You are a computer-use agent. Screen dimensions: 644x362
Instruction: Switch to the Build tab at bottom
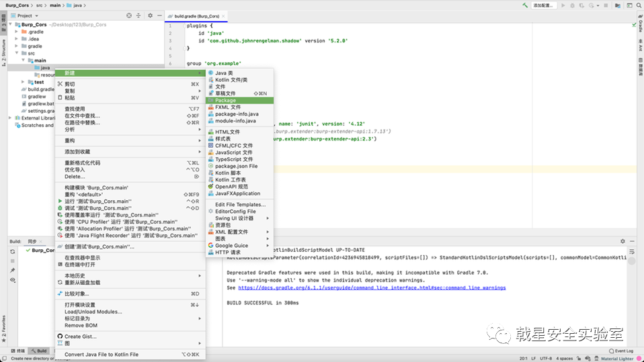pos(38,351)
